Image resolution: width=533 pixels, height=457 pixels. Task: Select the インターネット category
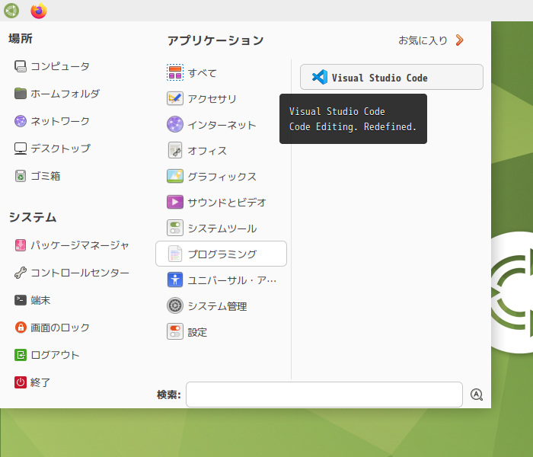click(221, 124)
